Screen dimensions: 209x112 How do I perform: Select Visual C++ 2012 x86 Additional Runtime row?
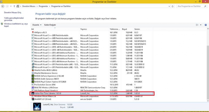92,59
